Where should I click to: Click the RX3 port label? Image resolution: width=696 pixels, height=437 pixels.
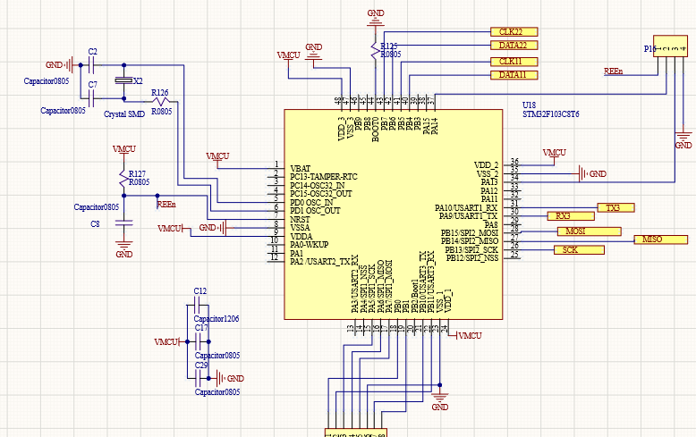571,216
